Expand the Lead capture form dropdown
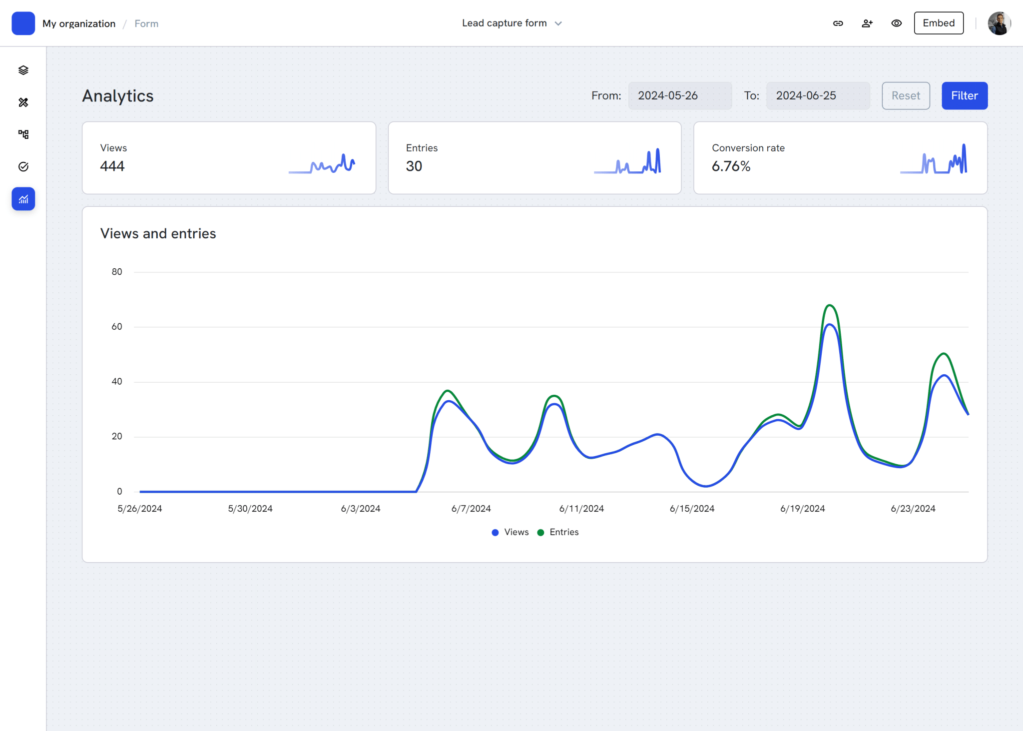 click(512, 23)
